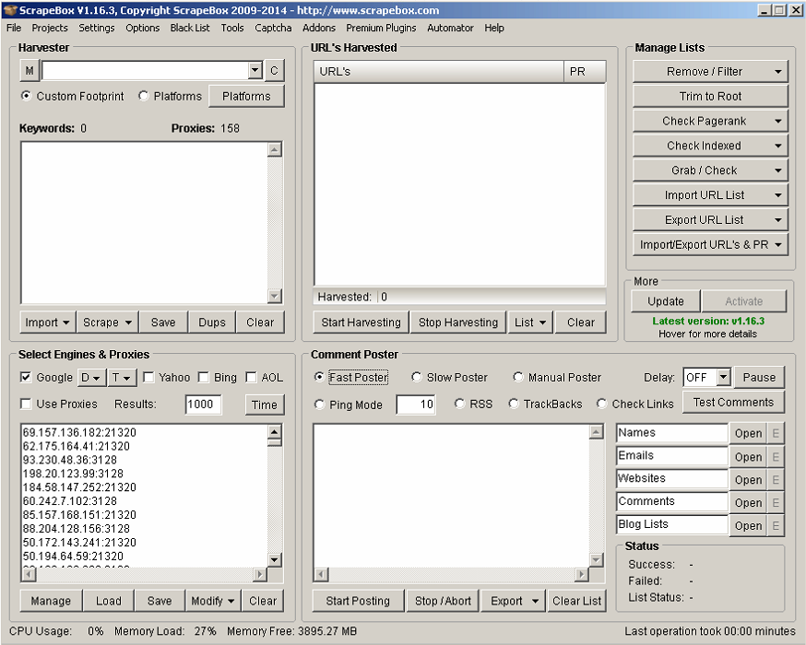Enable the Bing engine checkbox

(x=204, y=378)
